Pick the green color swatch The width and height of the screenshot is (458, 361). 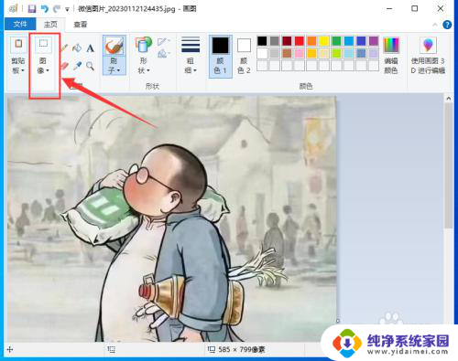pos(336,41)
